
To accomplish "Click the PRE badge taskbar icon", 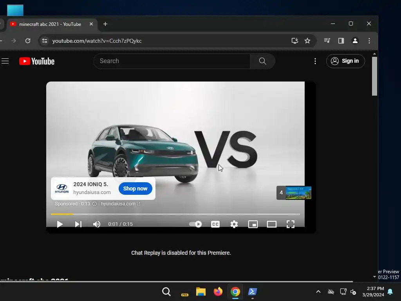I will [x=185, y=294].
